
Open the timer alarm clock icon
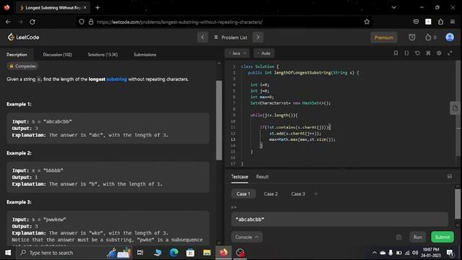[412, 37]
